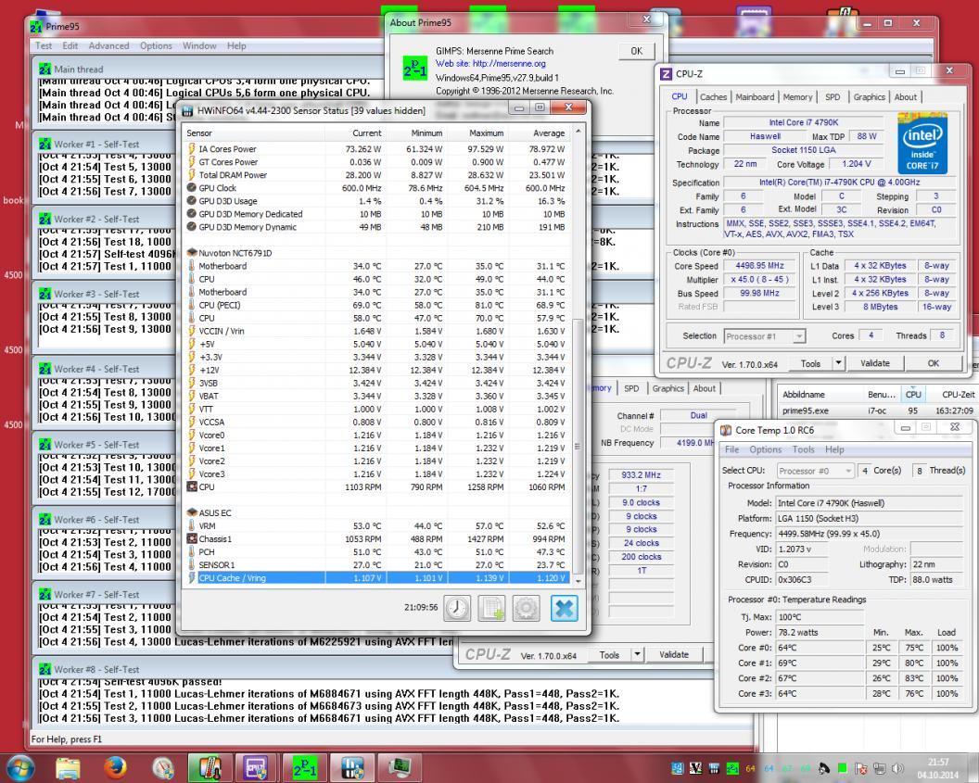Click the Worker #1 Self-Test window icon
The image size is (979, 783).
pos(44,145)
